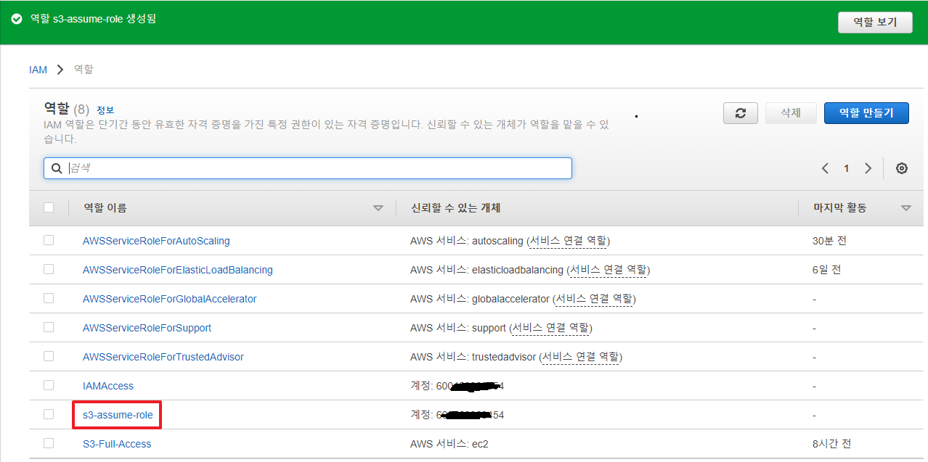Open the AWSServiceRoleForElasticLoadBalancing role
The width and height of the screenshot is (928, 462).
(178, 270)
